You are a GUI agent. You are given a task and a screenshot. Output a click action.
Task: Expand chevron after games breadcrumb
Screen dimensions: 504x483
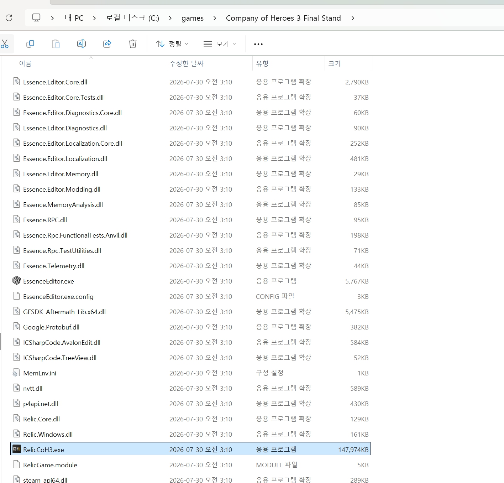(x=215, y=18)
